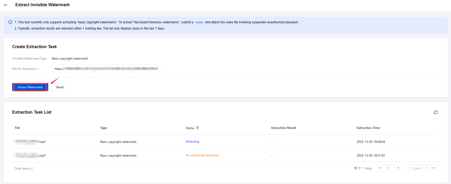This screenshot has width=451, height=184.
Task: Click the back arrow beside Extract Invisible Watermark
Action: (x=6, y=5)
